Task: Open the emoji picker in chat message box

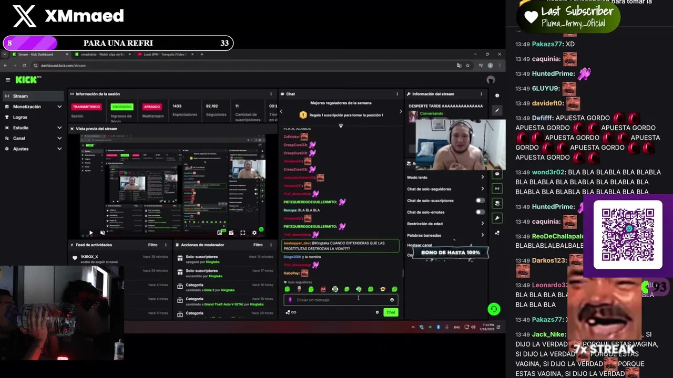Action: 392,300
